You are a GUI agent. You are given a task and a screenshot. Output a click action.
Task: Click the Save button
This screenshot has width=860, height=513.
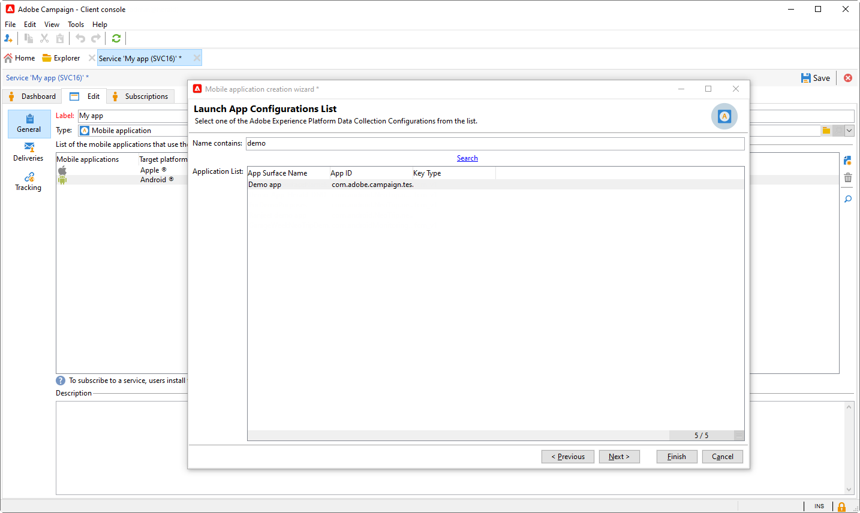pos(816,78)
